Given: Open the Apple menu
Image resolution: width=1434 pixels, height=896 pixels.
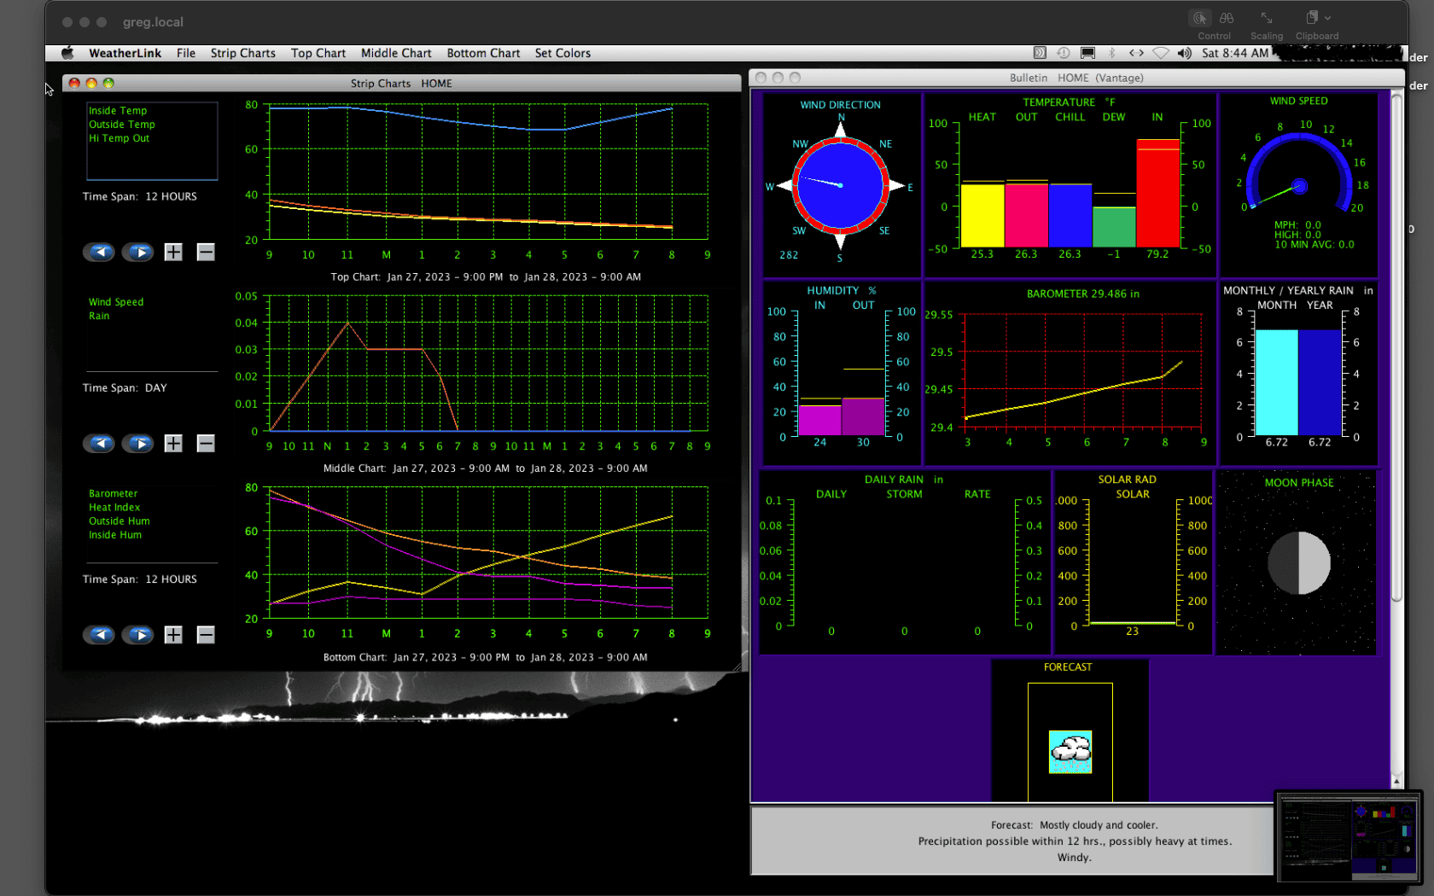Looking at the screenshot, I should tap(67, 53).
